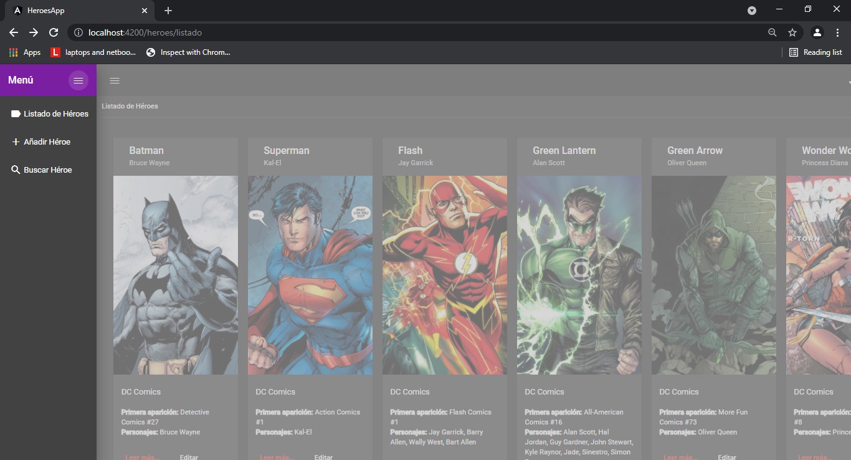Select Buscar Héroe in the sidebar

tap(49, 170)
